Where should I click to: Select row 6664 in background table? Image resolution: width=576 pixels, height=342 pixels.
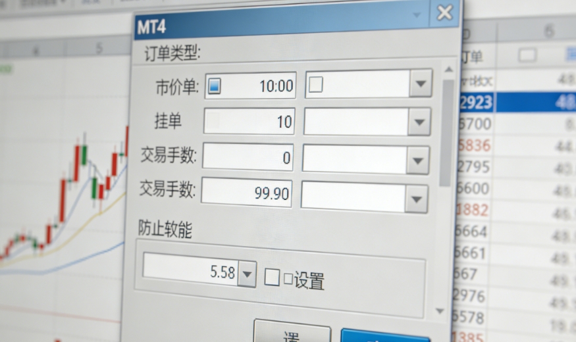[x=471, y=232]
